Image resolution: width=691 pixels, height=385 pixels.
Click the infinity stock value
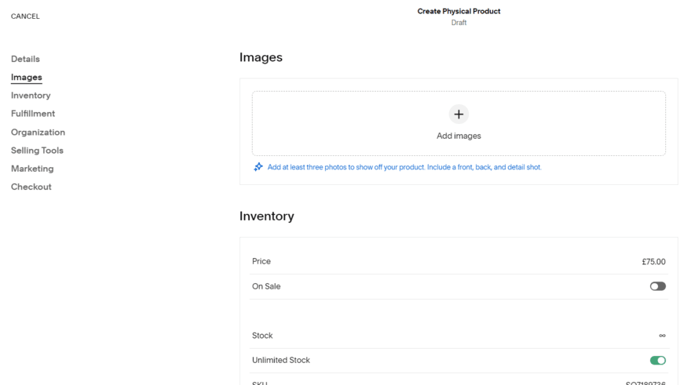point(662,336)
